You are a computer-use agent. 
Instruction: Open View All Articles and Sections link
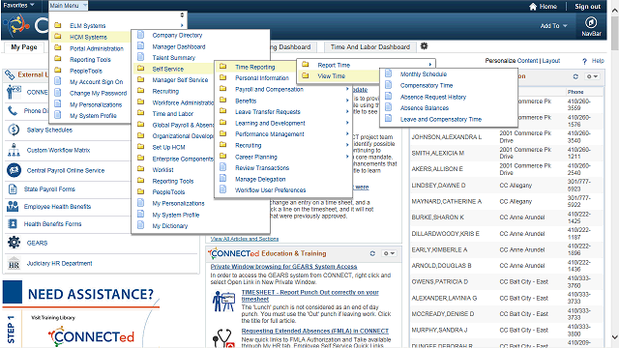pos(245,239)
